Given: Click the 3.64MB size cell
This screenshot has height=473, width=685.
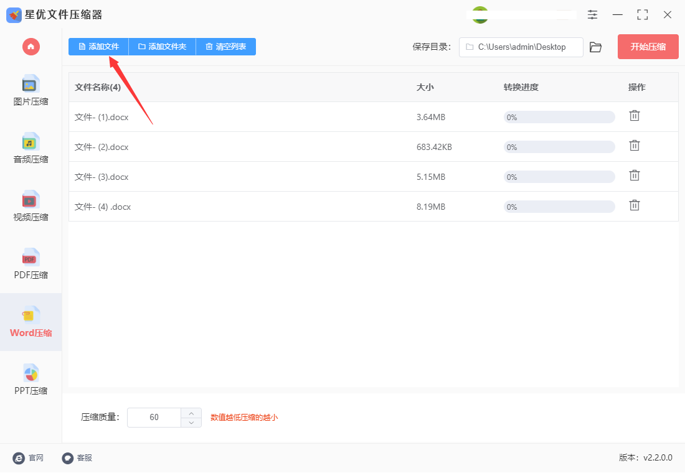Looking at the screenshot, I should [x=431, y=117].
